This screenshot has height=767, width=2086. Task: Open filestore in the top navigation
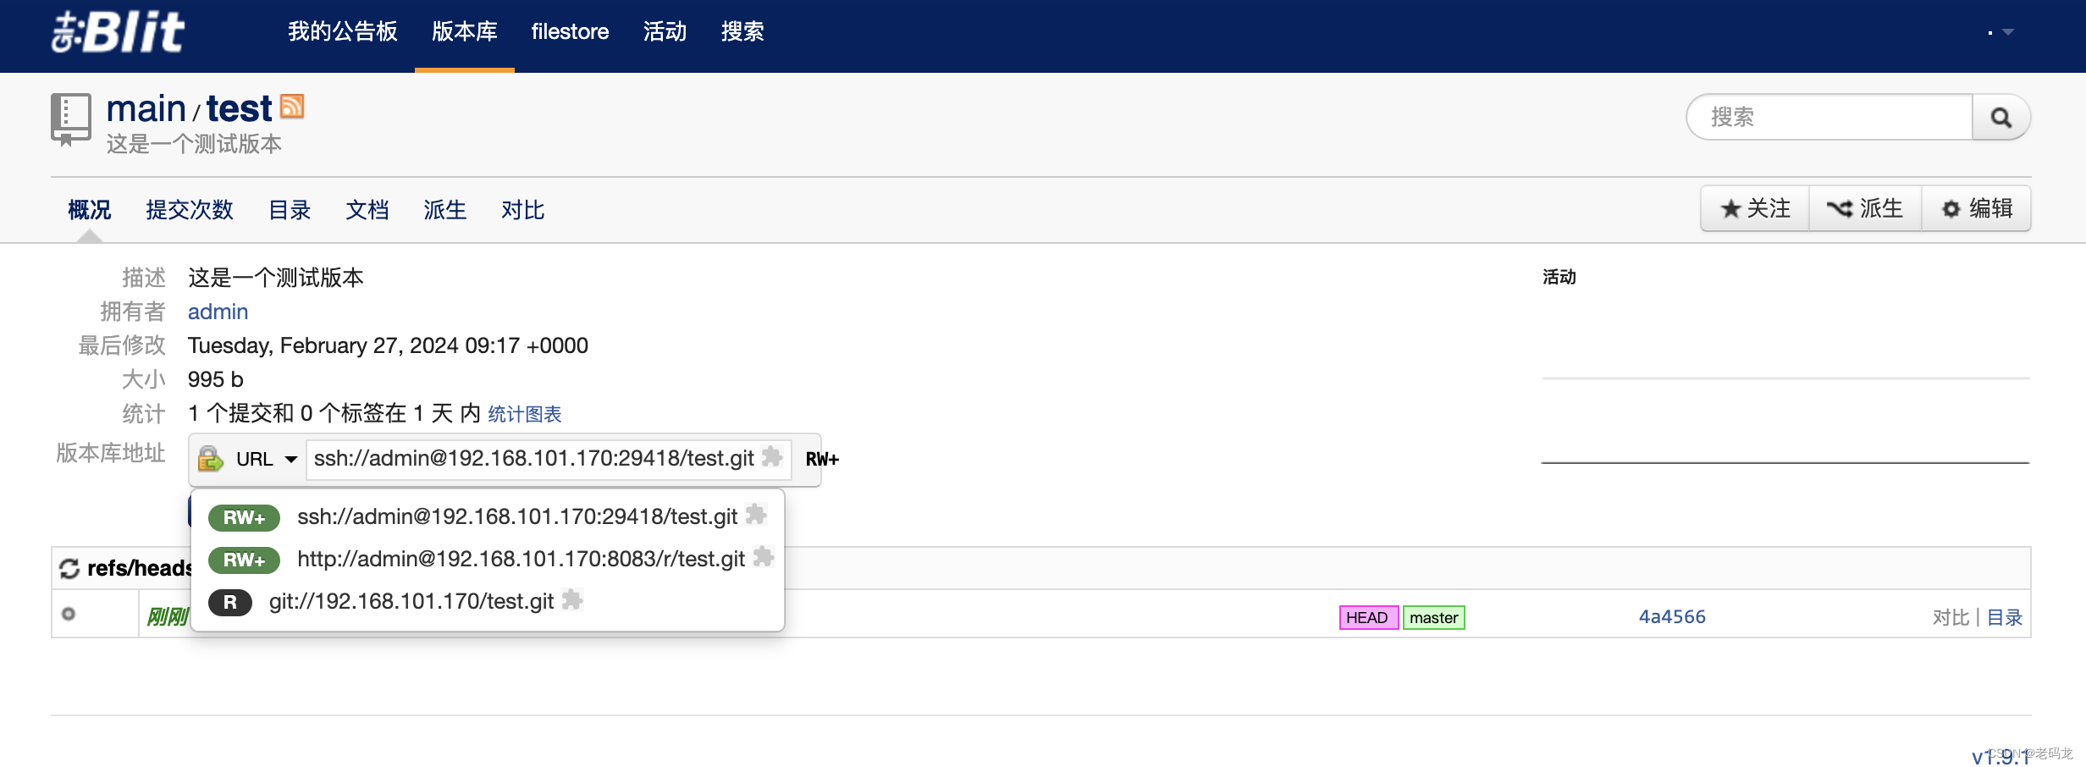point(570,32)
